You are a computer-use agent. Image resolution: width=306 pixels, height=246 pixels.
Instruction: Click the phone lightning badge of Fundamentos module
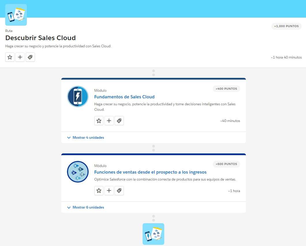[x=78, y=97]
